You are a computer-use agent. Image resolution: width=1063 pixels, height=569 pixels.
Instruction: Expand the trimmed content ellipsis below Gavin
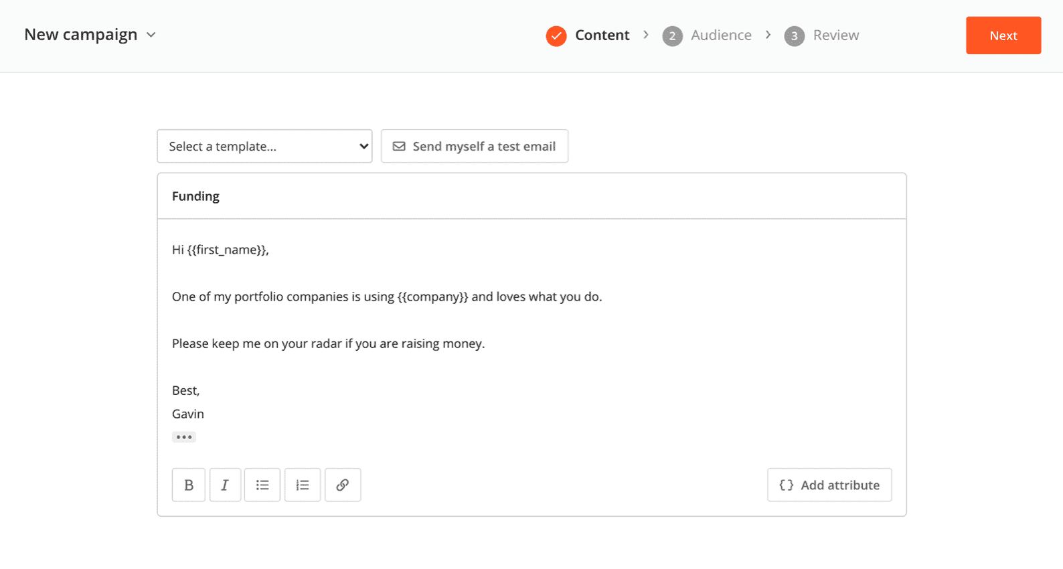(x=184, y=437)
